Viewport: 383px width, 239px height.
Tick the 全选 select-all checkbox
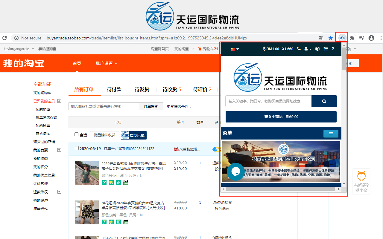click(76, 134)
